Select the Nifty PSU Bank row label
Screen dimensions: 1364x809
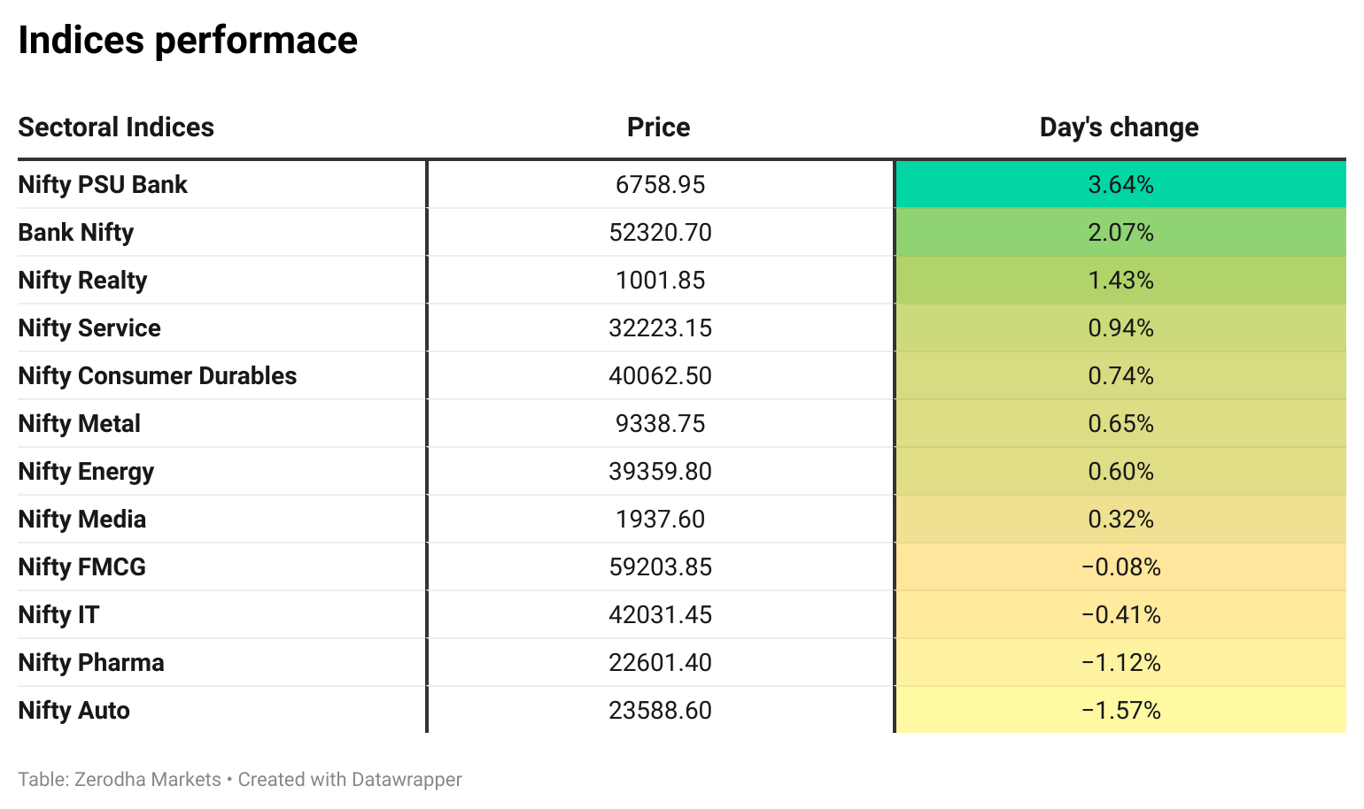pyautogui.click(x=103, y=185)
